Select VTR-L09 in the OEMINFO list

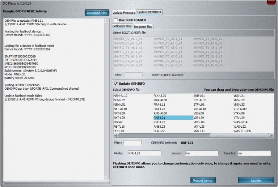point(239,113)
